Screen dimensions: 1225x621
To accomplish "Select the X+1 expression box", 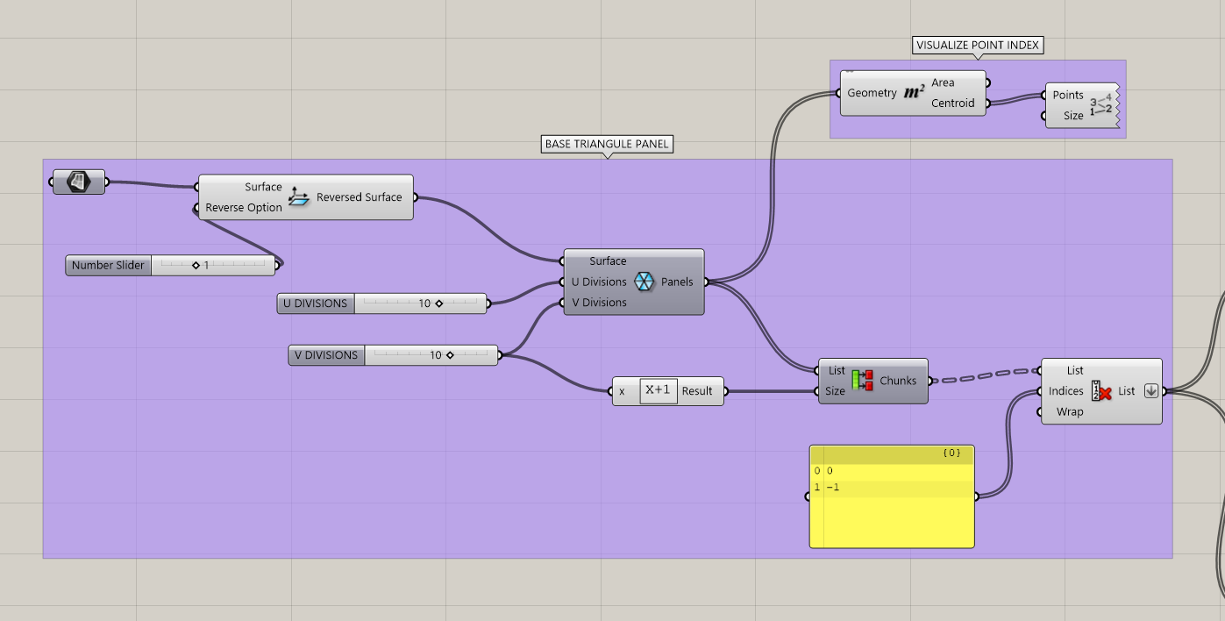I will [x=659, y=391].
